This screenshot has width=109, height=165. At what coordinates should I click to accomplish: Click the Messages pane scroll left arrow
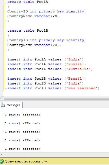tap(2, 155)
